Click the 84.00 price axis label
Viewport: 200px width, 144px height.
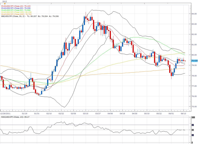(194, 14)
